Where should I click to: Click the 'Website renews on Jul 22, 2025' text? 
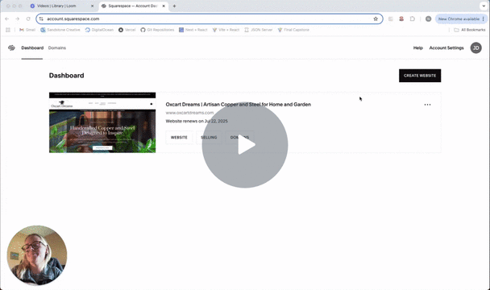[x=197, y=122]
